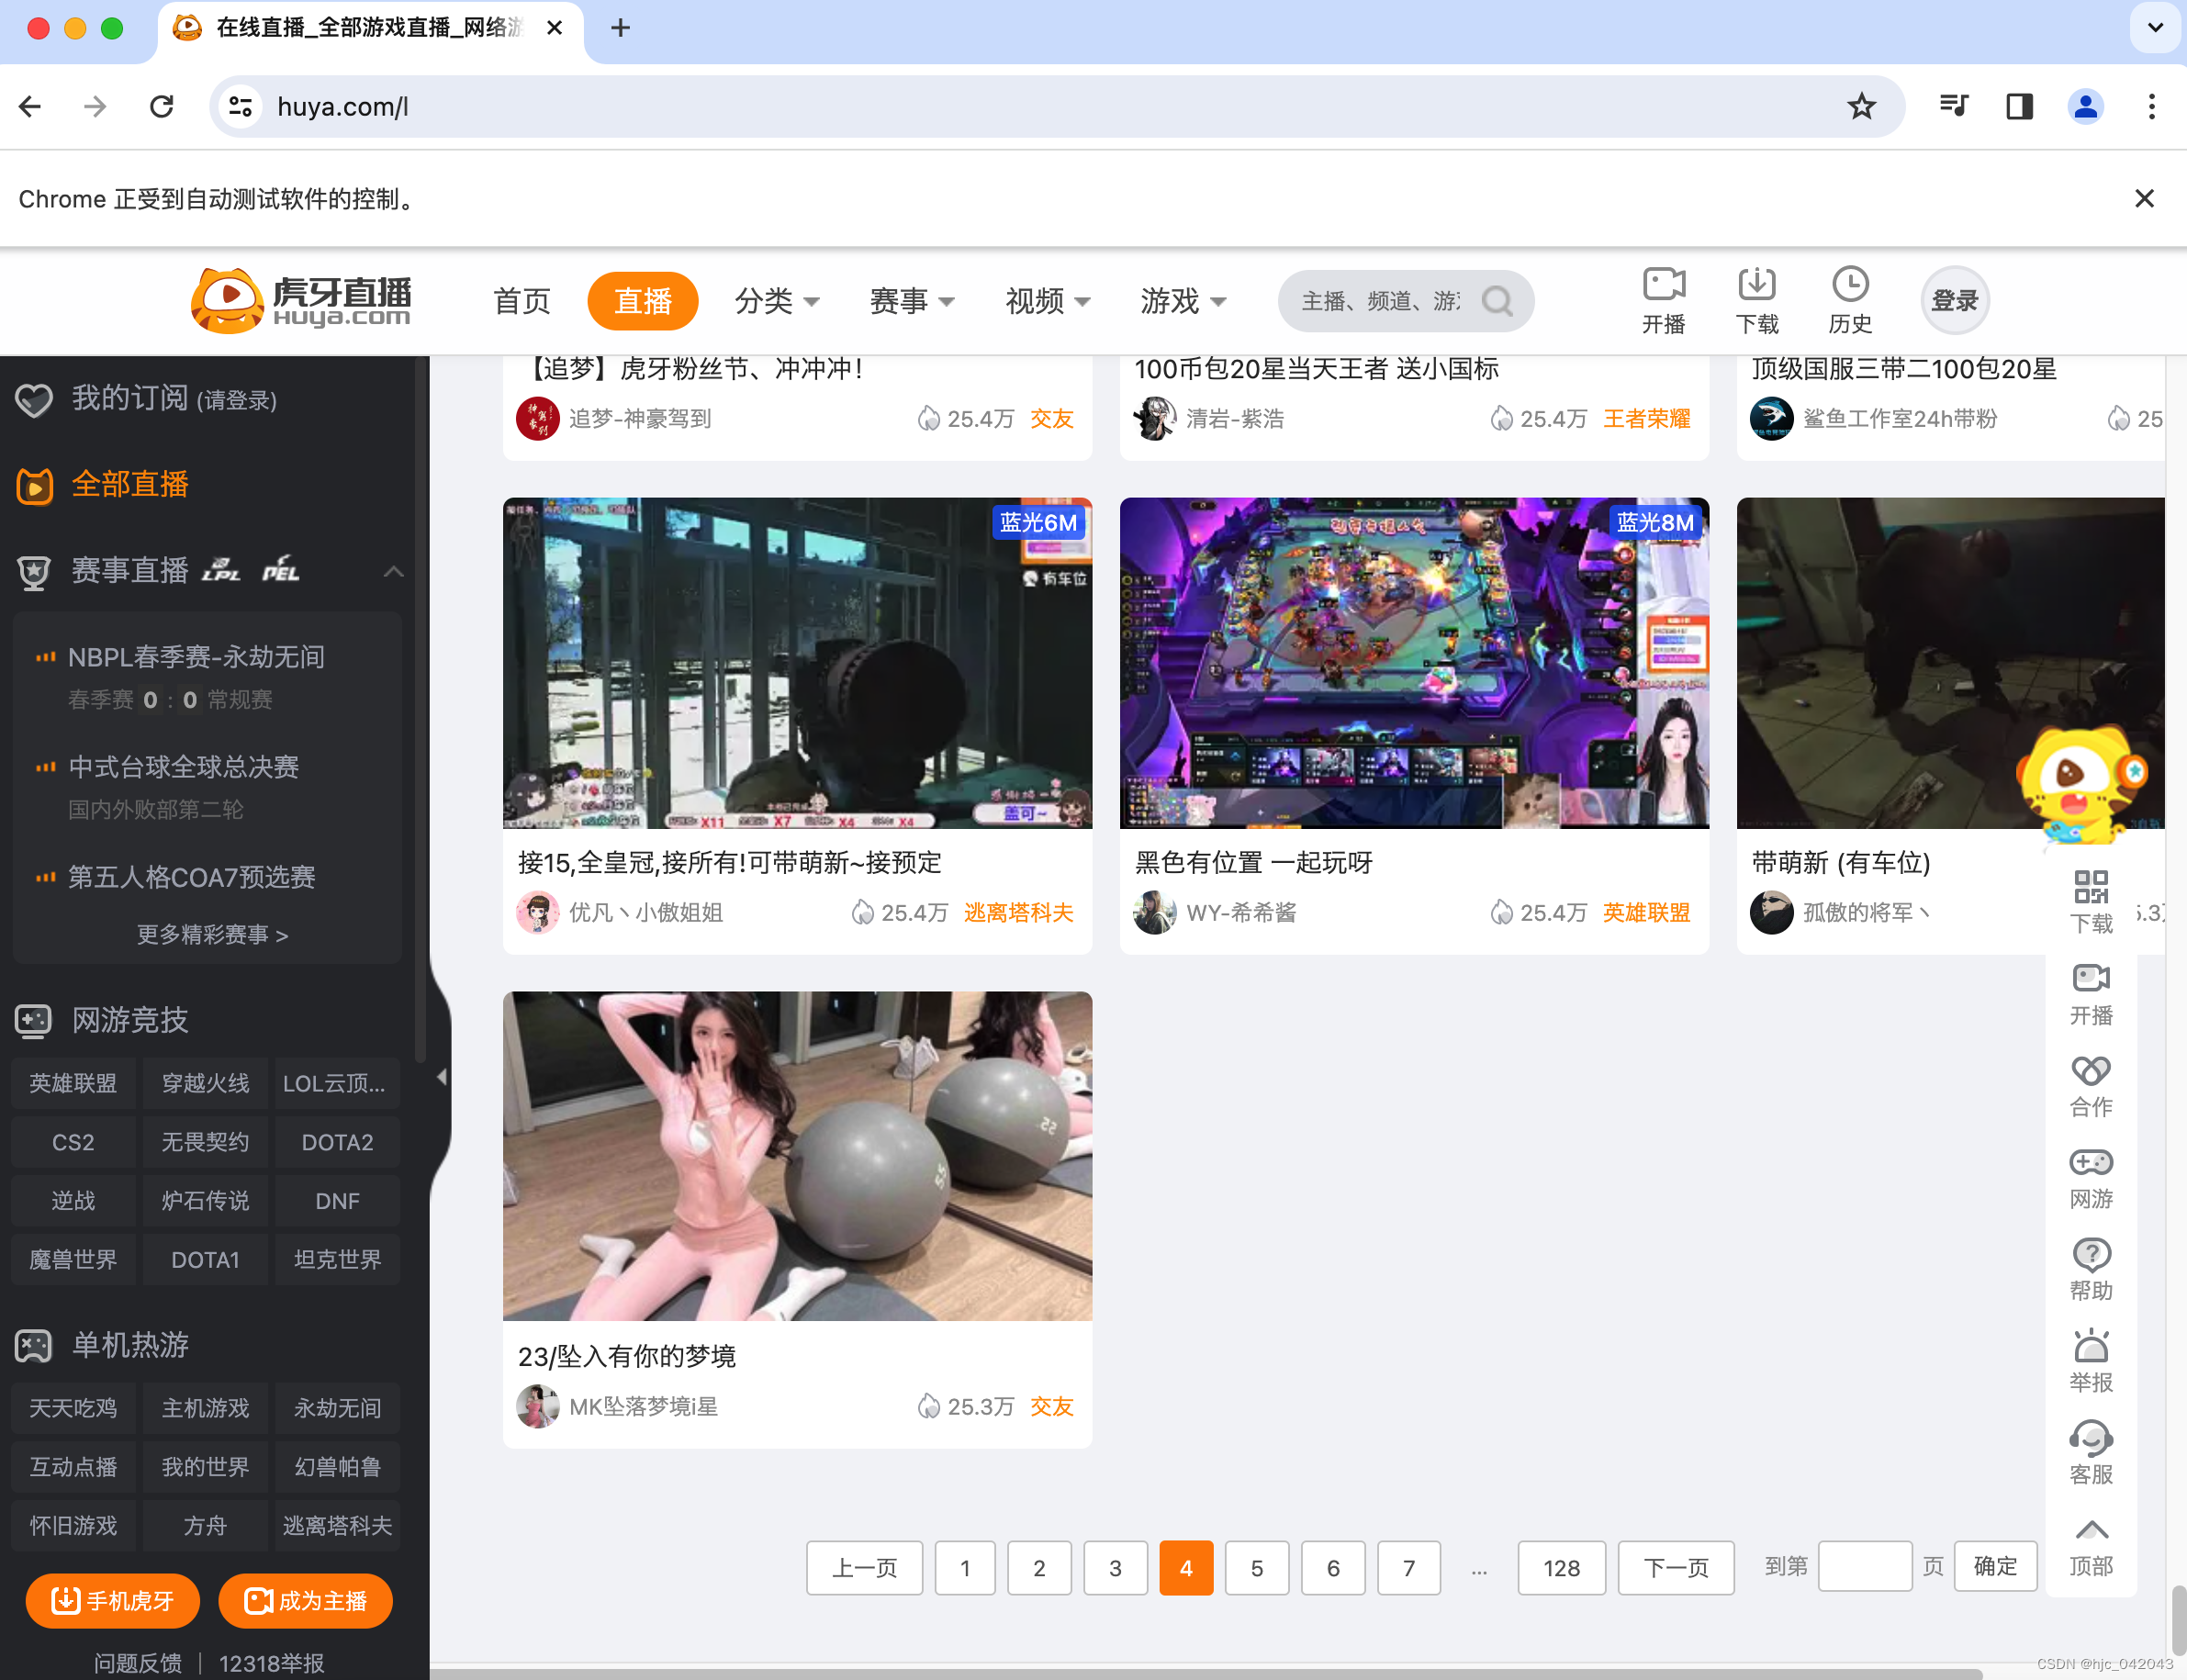
Task: Select 全部直播 in left sidebar
Action: click(x=130, y=485)
